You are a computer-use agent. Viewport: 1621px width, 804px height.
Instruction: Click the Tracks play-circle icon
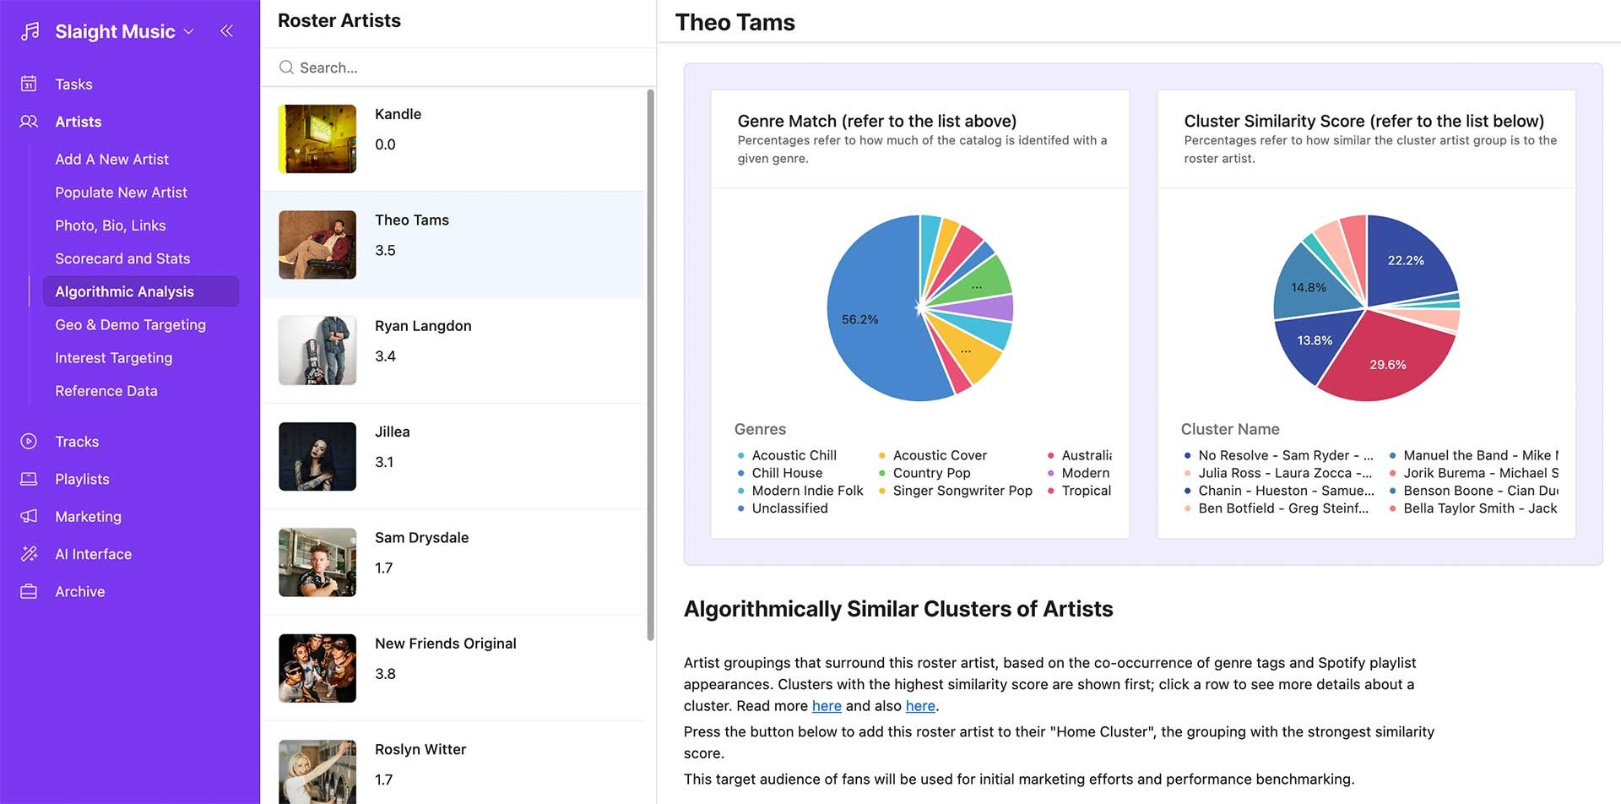click(29, 441)
